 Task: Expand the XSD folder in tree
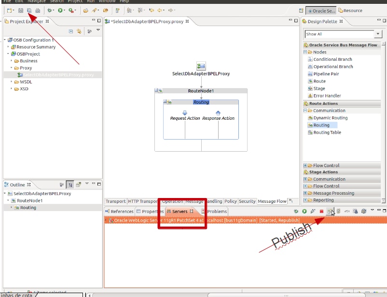12,88
